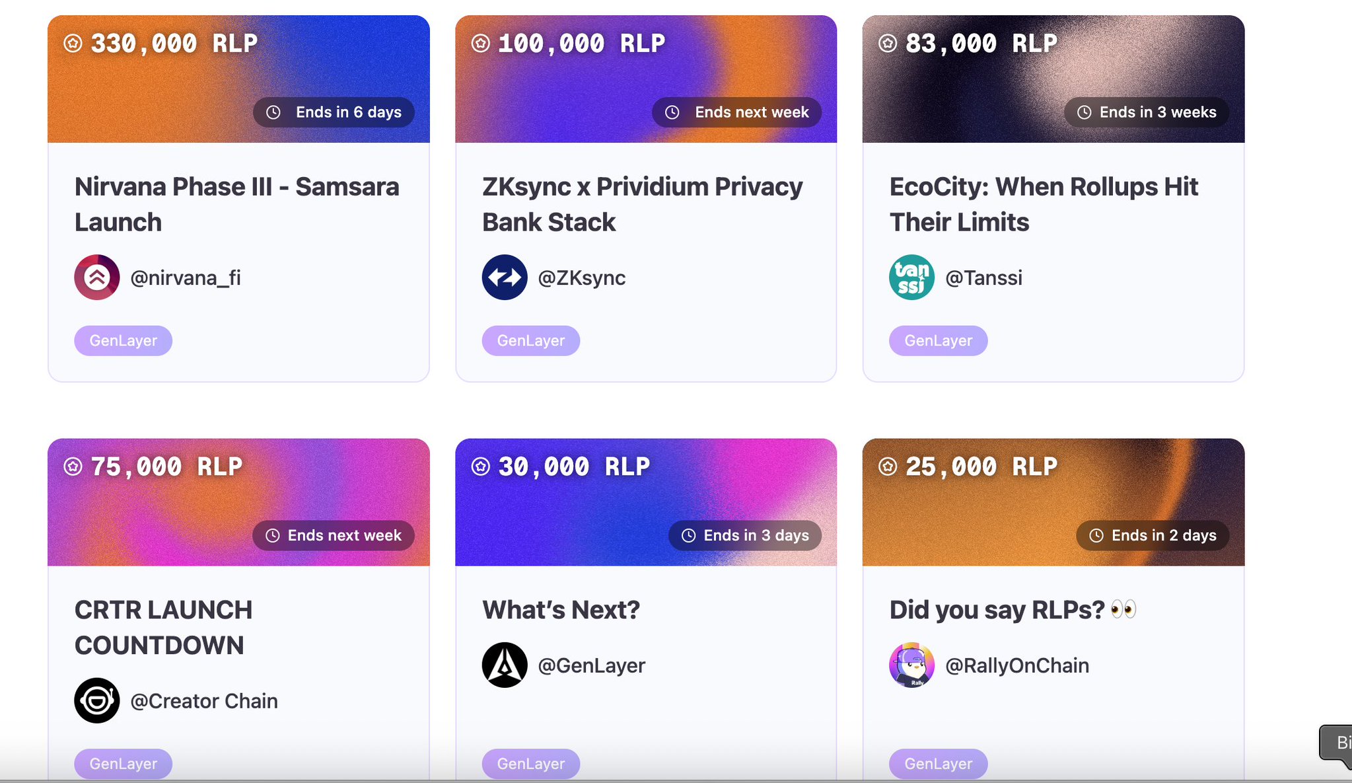Open ZKsync x Prividium Privacy Bank Stack
This screenshot has width=1352, height=783.
642,204
